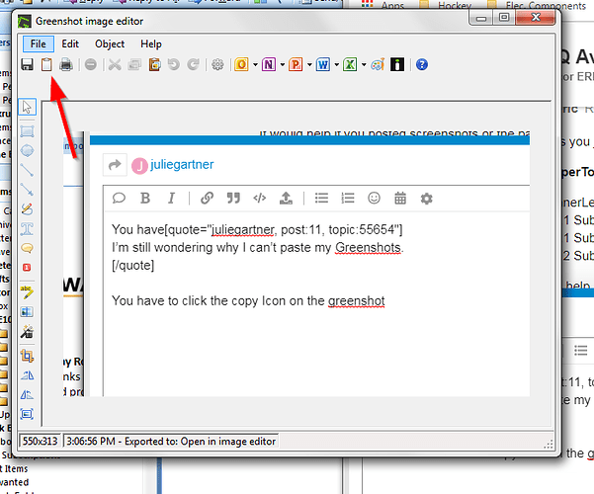Select the highlight tool
The width and height of the screenshot is (594, 494).
[x=27, y=291]
